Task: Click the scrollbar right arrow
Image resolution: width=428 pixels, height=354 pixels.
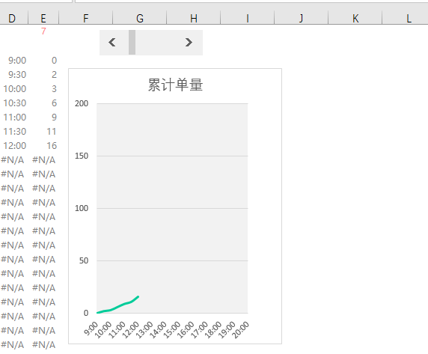Action: 189,43
